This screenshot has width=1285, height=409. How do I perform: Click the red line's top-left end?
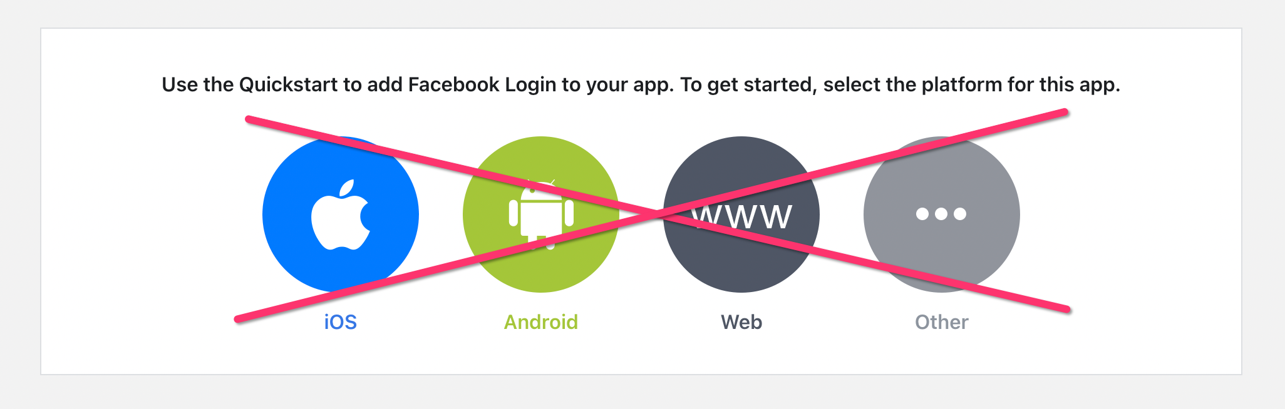(249, 119)
